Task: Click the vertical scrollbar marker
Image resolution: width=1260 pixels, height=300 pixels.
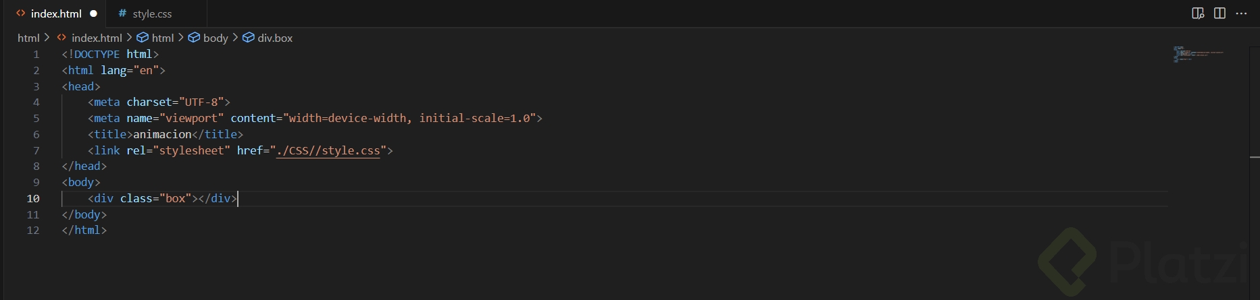Action: [1255, 157]
